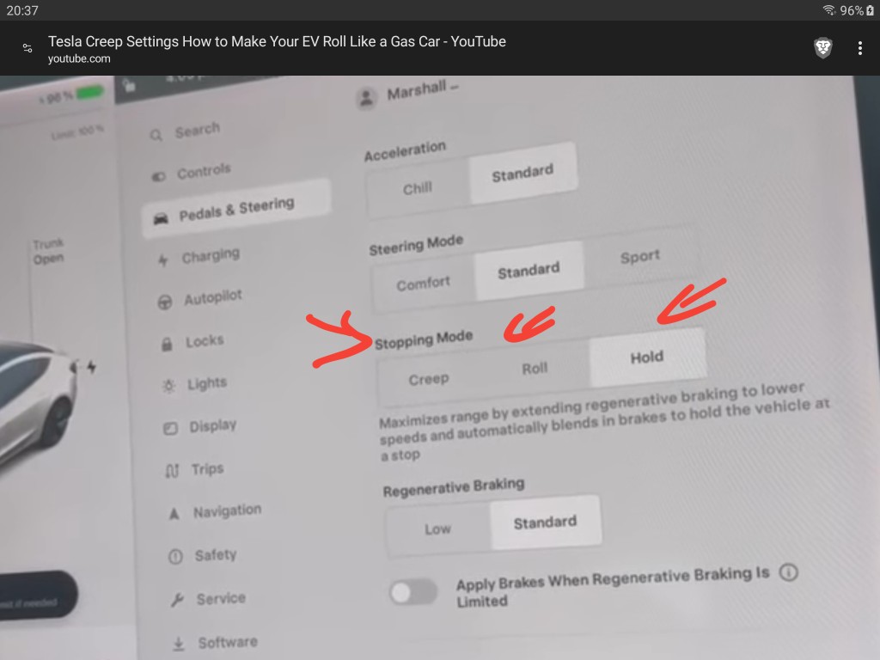
Task: Tap the Acceleration heading
Action: click(x=405, y=151)
